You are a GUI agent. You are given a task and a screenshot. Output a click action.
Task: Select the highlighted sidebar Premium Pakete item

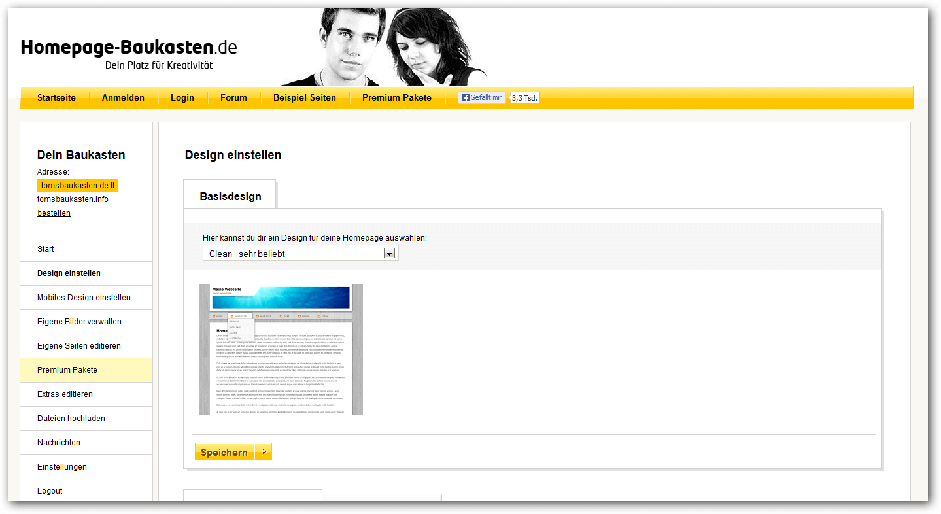(86, 370)
